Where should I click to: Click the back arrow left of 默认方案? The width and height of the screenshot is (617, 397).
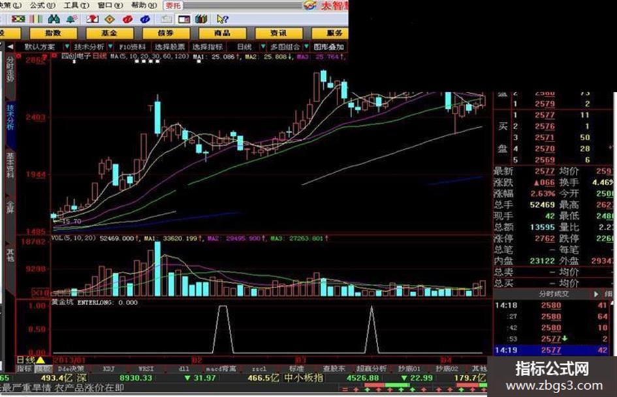(10, 47)
